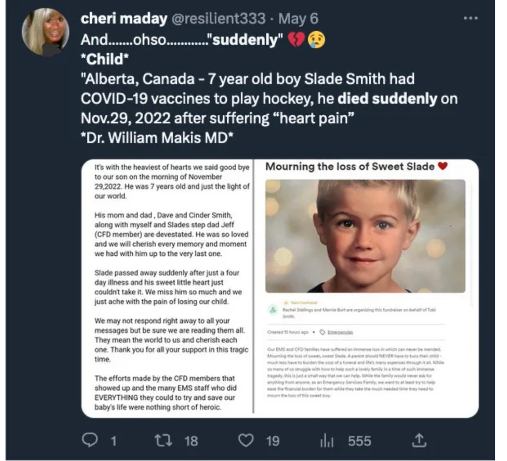The image size is (507, 461).
Task: Share tweet via the upload arrow icon
Action: (419, 440)
